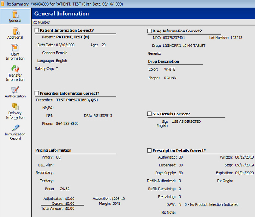Click patient name PATIENT, TEST (N)
Screen dimensions: 255x217
tap(73, 37)
